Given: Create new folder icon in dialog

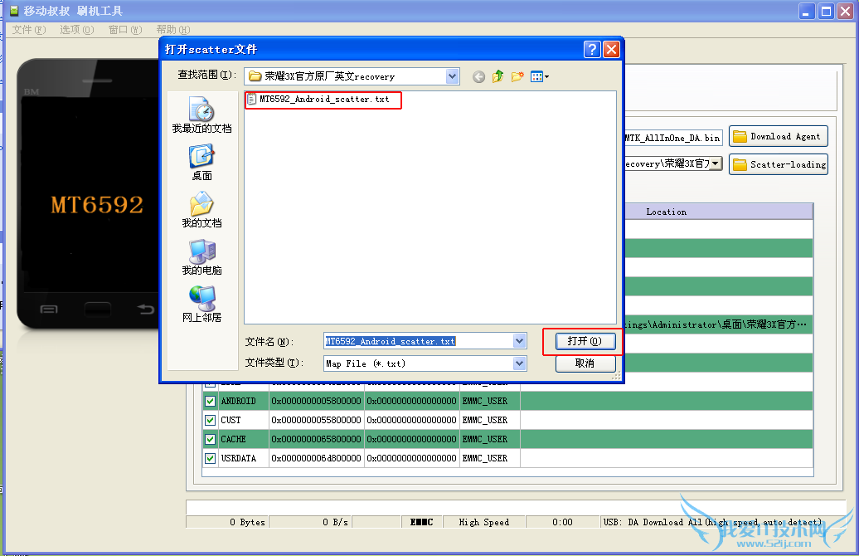Looking at the screenshot, I should tap(517, 77).
